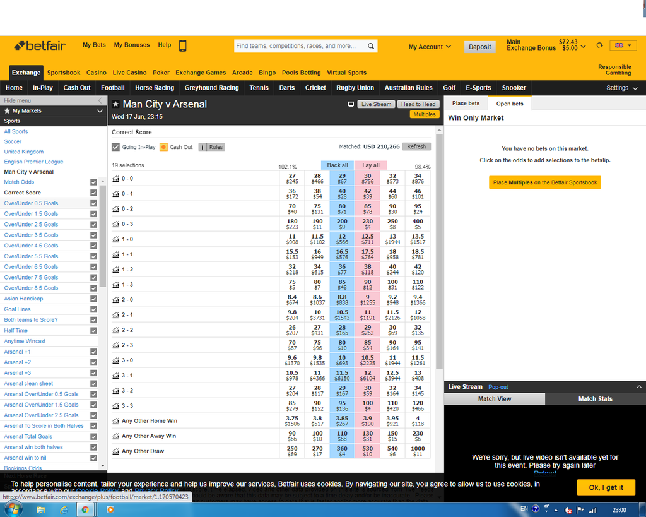Expand the balance details chevron
646x517 pixels.
tap(584, 47)
